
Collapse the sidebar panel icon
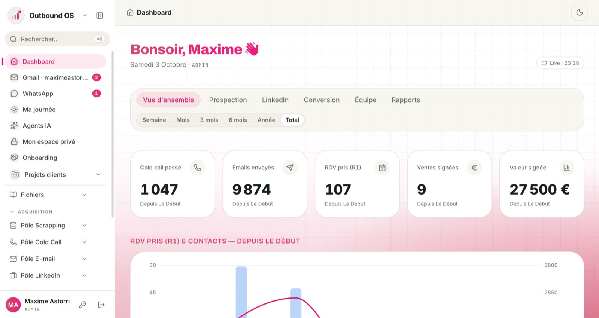click(x=100, y=16)
